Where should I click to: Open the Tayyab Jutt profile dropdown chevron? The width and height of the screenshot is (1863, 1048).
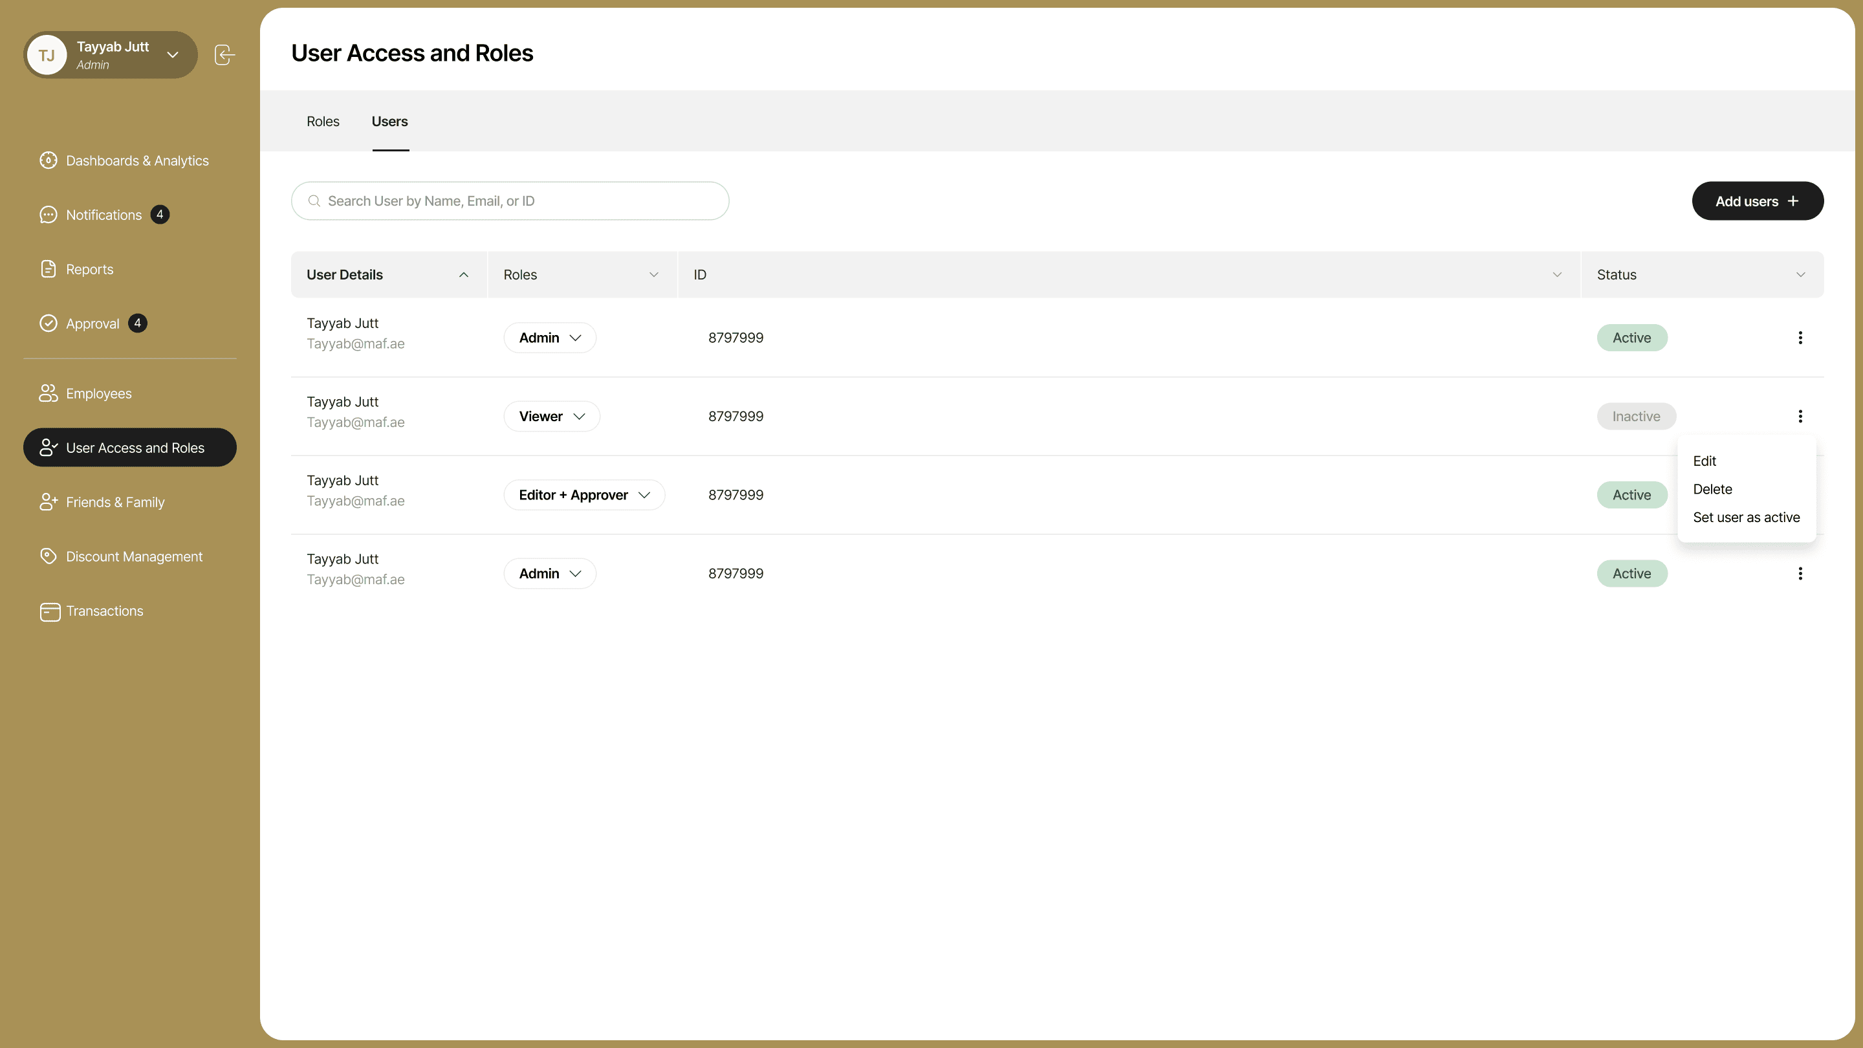pos(173,55)
